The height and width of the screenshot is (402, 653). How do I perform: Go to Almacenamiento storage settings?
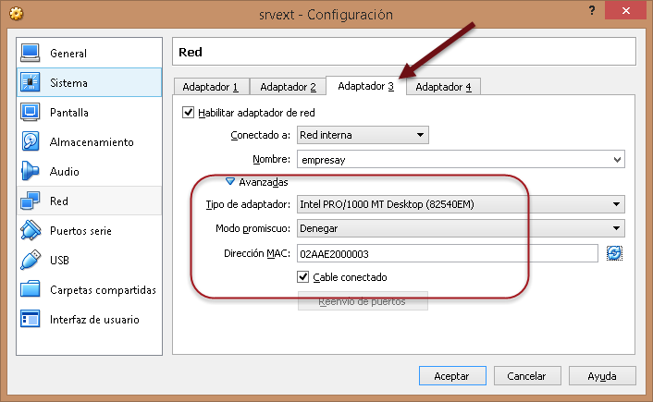tap(91, 142)
